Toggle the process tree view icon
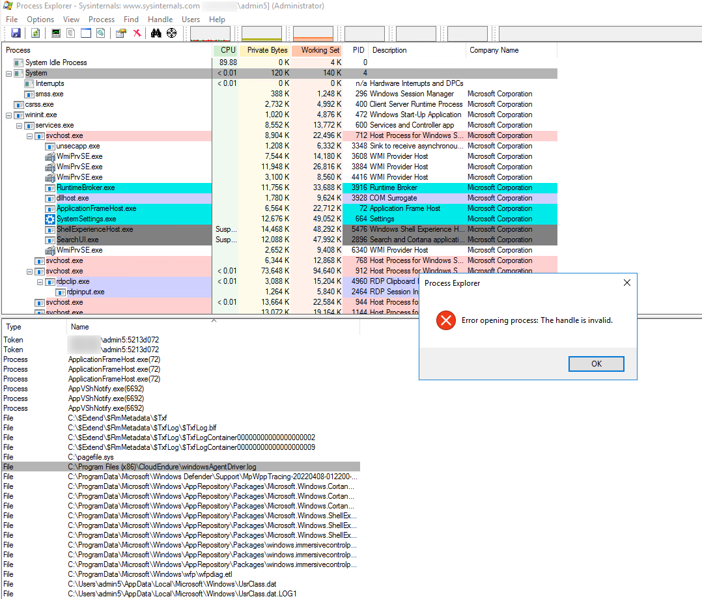 71,33
